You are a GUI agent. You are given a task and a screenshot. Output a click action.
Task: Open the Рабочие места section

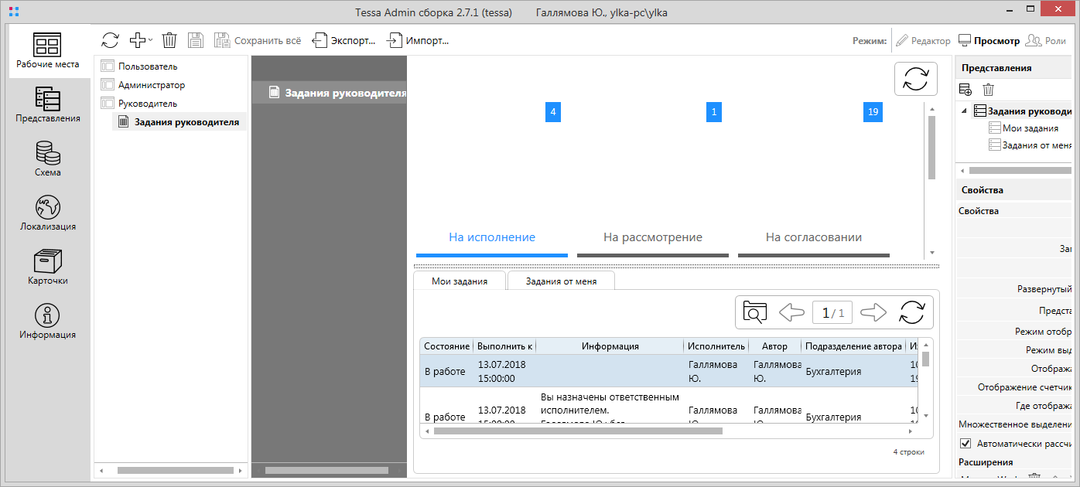[47, 50]
